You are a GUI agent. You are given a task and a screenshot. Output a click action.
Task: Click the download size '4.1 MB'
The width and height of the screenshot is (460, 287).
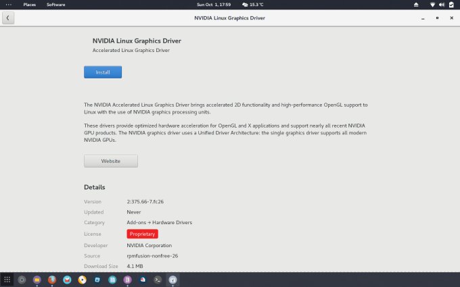click(x=135, y=266)
